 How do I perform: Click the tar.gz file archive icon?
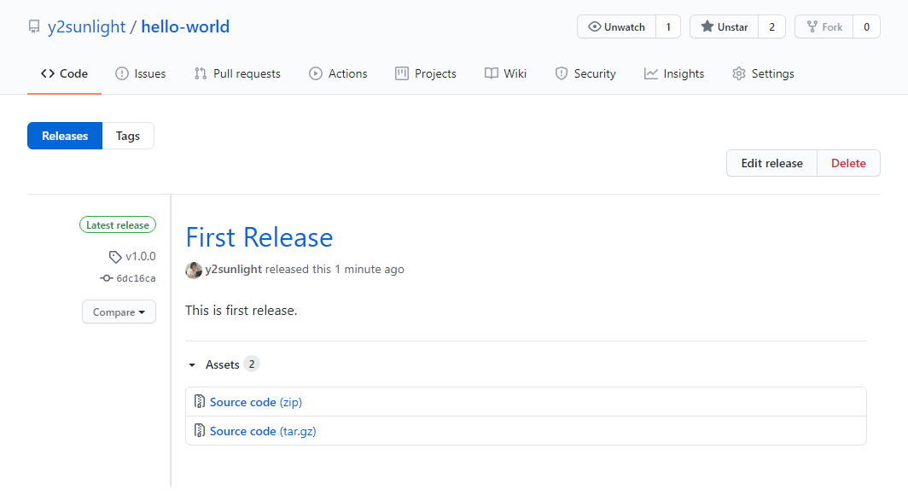(x=199, y=431)
